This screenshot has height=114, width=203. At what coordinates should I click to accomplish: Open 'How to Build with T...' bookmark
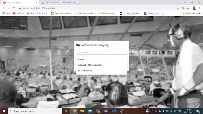[37, 13]
